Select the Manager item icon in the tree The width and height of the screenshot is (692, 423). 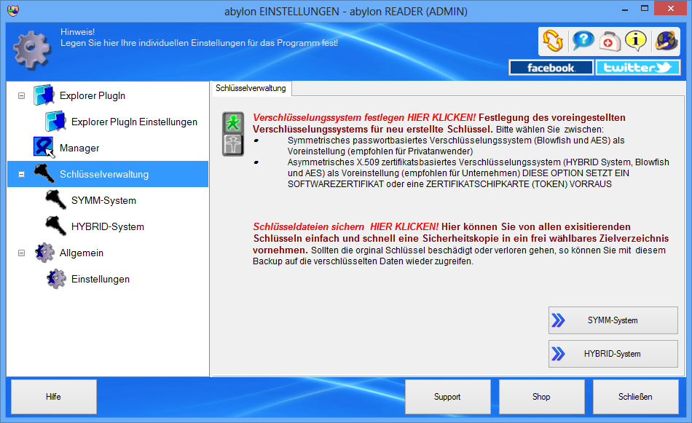click(x=44, y=147)
